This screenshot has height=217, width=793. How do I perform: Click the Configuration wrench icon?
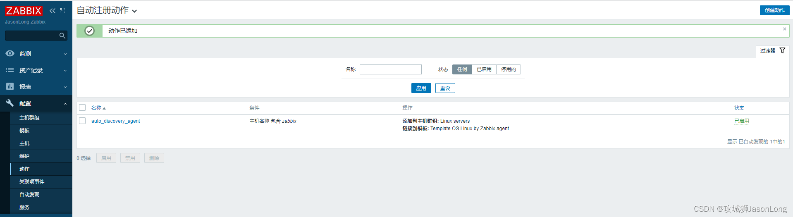(x=10, y=103)
